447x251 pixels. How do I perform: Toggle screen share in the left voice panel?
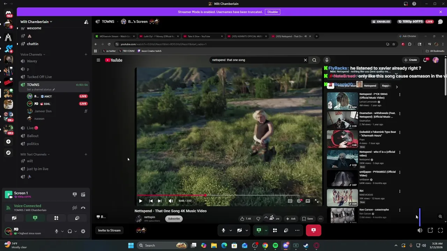point(35,218)
